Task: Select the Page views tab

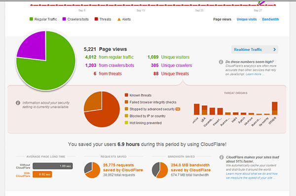Action: pos(222,19)
